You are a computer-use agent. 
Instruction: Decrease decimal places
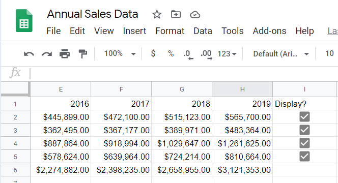(188, 54)
